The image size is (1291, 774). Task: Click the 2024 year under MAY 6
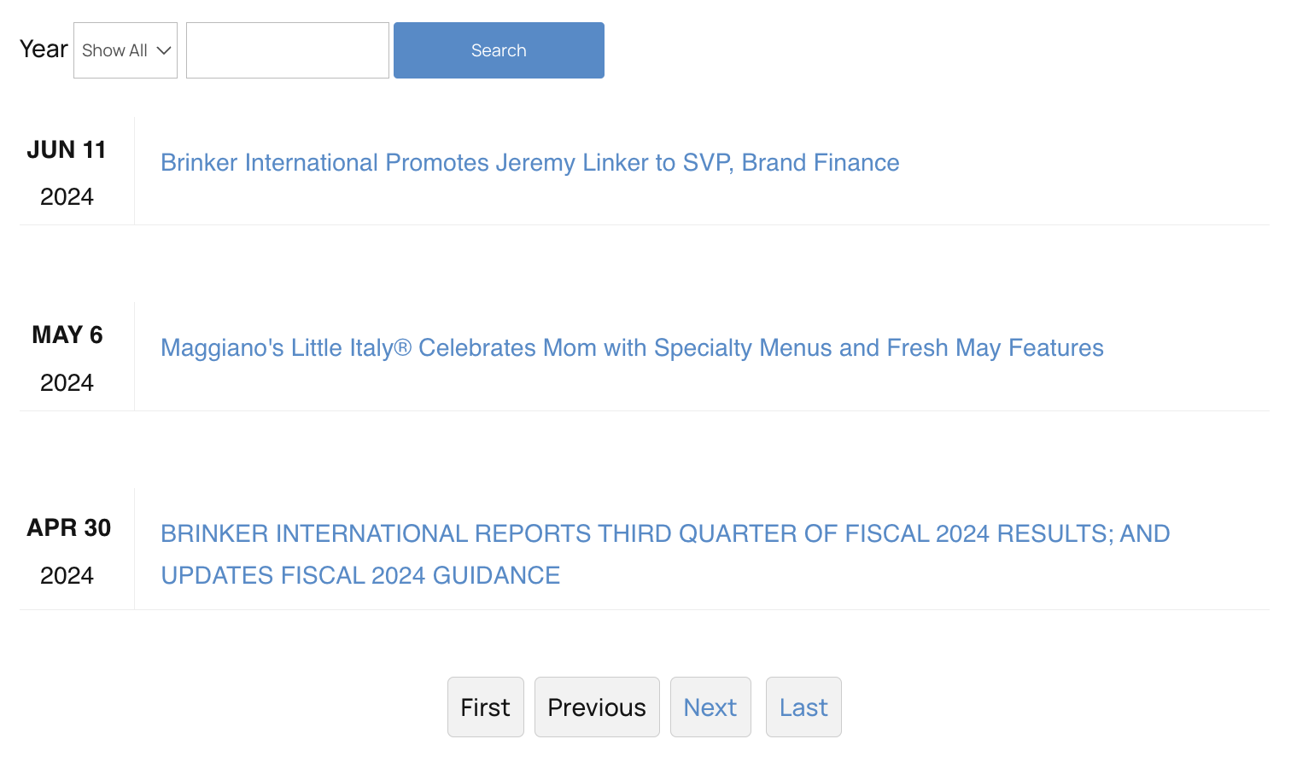(67, 383)
